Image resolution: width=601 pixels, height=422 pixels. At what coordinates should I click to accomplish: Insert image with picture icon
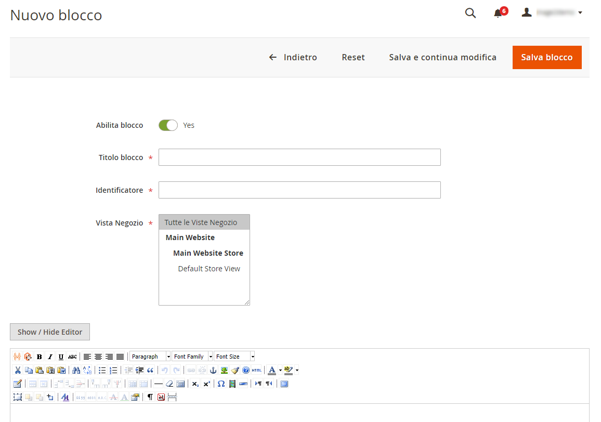[x=224, y=370]
